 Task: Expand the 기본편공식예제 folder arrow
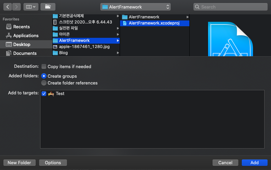click(x=118, y=16)
